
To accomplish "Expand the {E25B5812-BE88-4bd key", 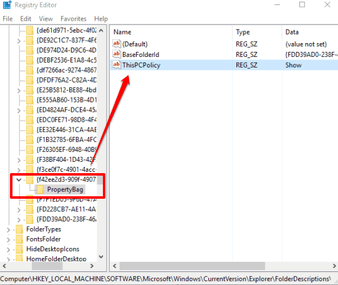I will point(19,91).
